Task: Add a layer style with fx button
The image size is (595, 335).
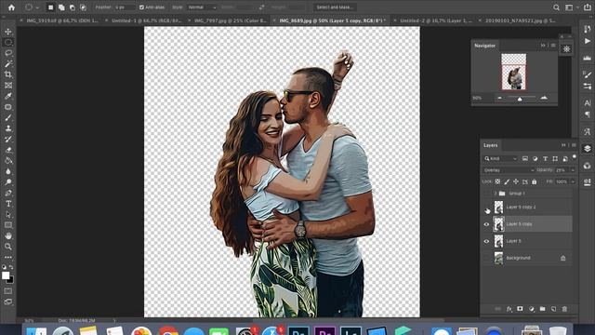Action: 509,309
